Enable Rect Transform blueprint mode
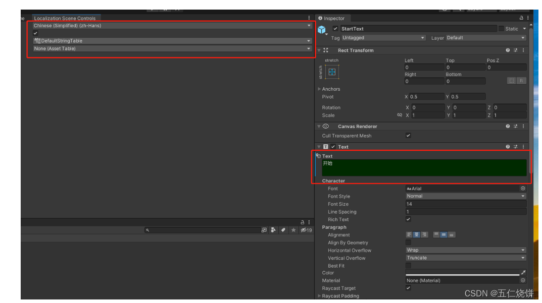This screenshot has width=542, height=303. coord(512,81)
